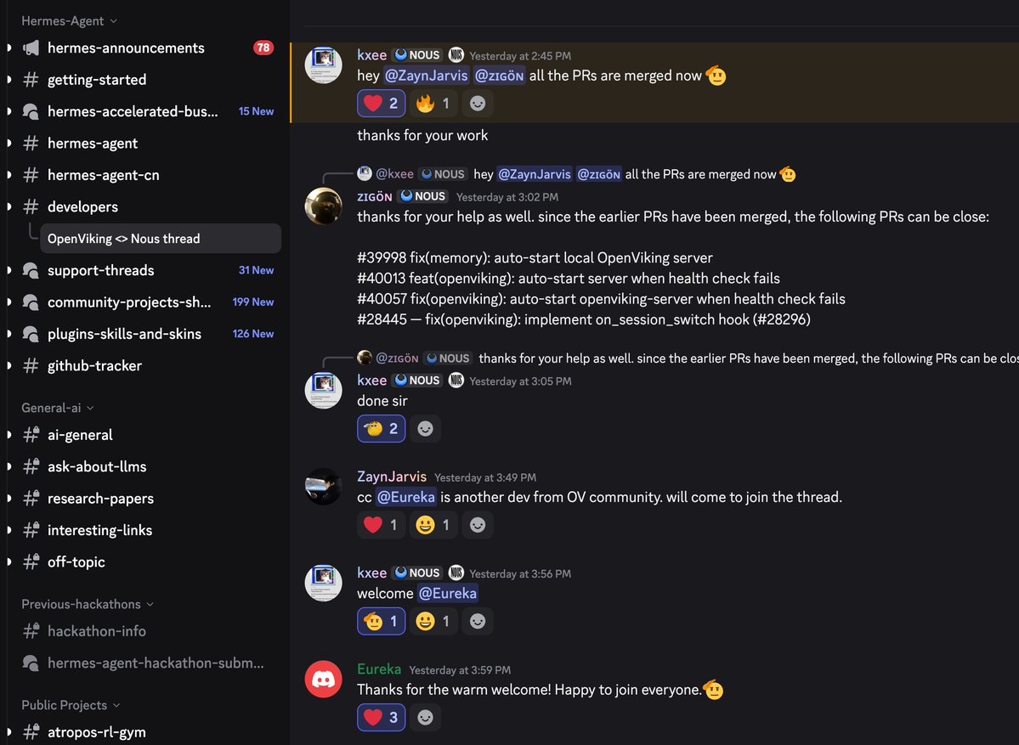Switch to the developers channel
The width and height of the screenshot is (1019, 745).
pos(82,206)
